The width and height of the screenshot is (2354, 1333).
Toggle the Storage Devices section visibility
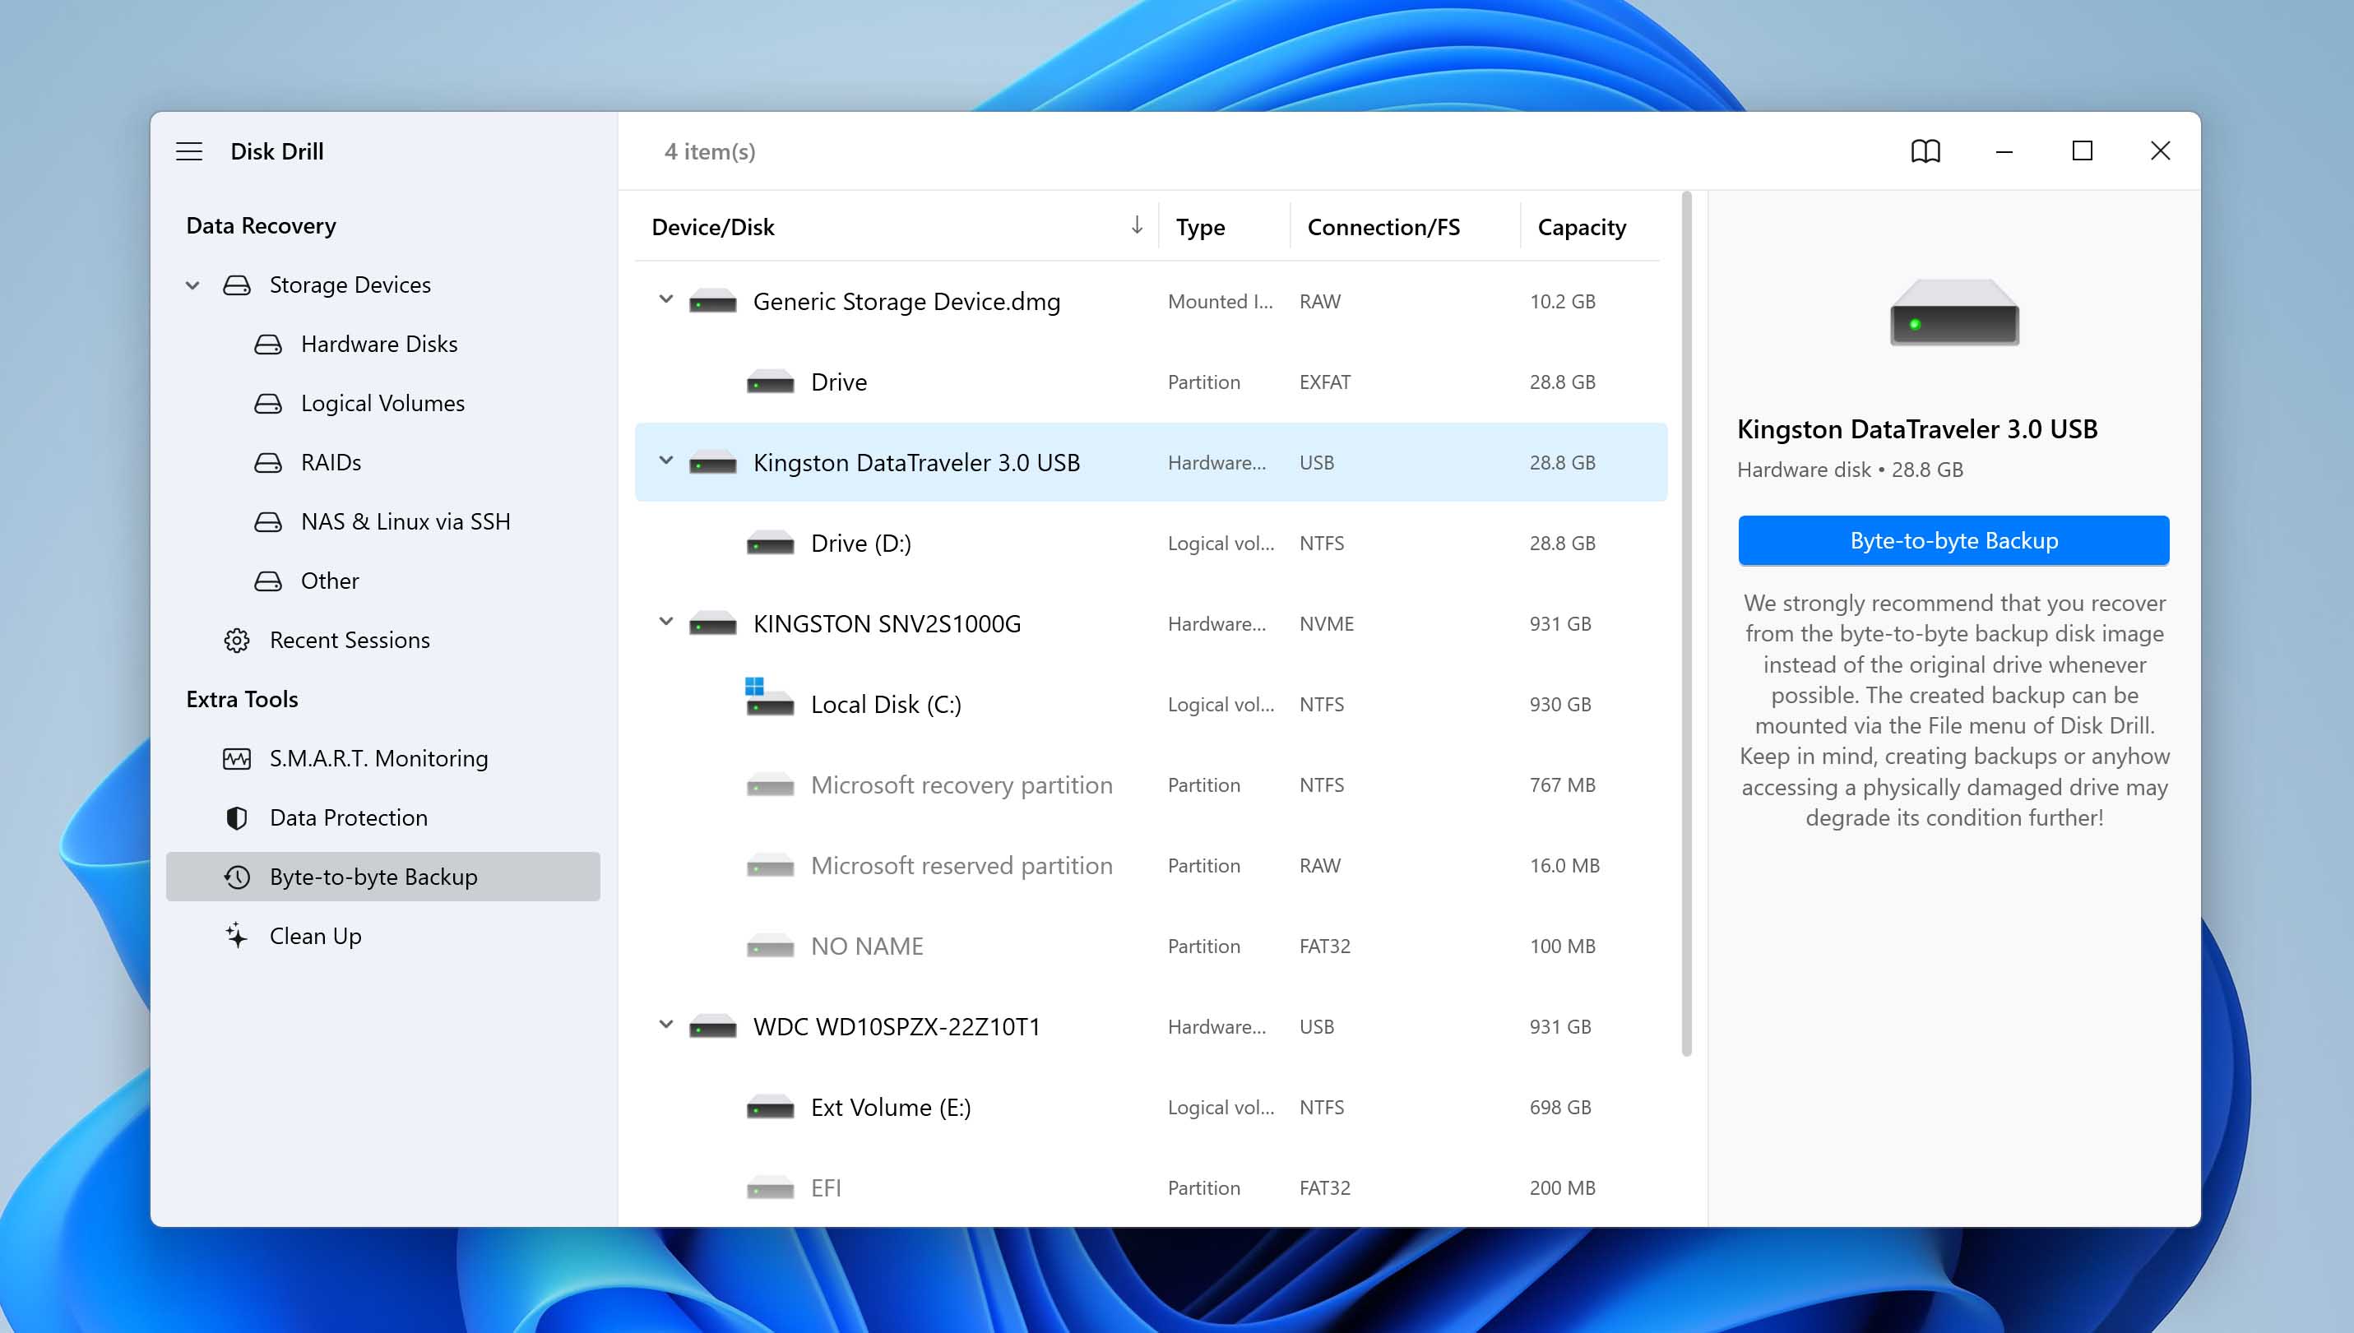pyautogui.click(x=194, y=285)
